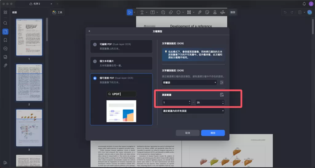The image size is (315, 168).
Task: Open the search panel in left sidebar
Action: pos(6,23)
